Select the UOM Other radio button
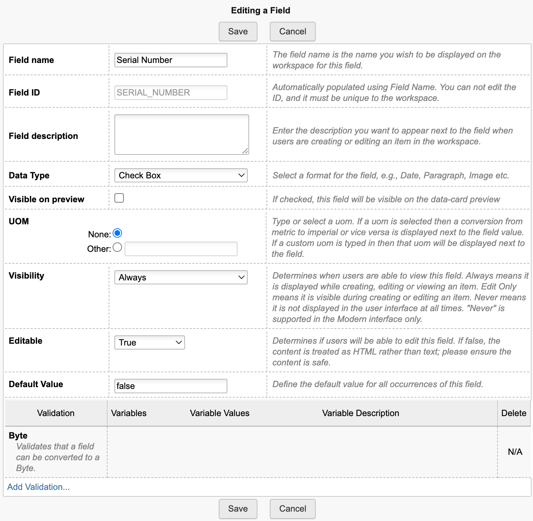Viewport: 533px width, 521px height. click(x=117, y=247)
